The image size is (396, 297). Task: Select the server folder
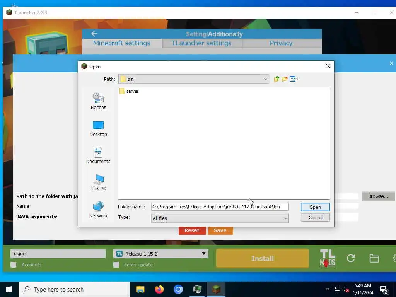[129, 91]
